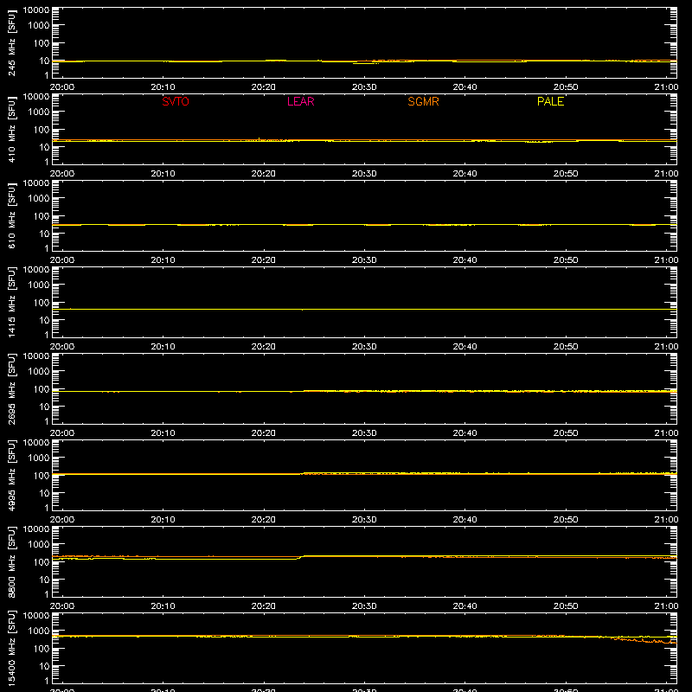This screenshot has height=692, width=692.
Task: Click the 20:30 time label under 1415 MHz plot
Action: [364, 347]
